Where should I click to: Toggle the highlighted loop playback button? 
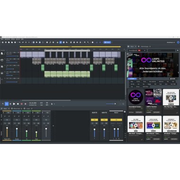(x=7, y=104)
